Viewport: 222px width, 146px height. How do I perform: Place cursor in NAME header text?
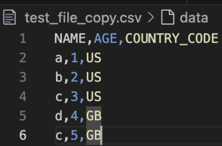(70, 38)
